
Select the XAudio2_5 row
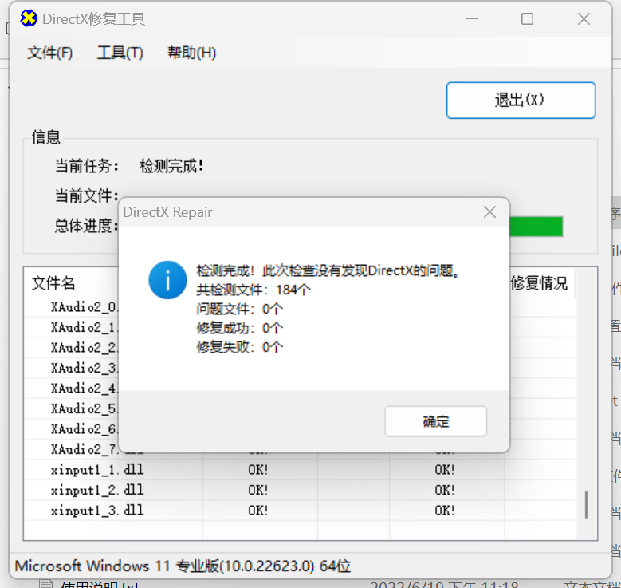[72, 408]
